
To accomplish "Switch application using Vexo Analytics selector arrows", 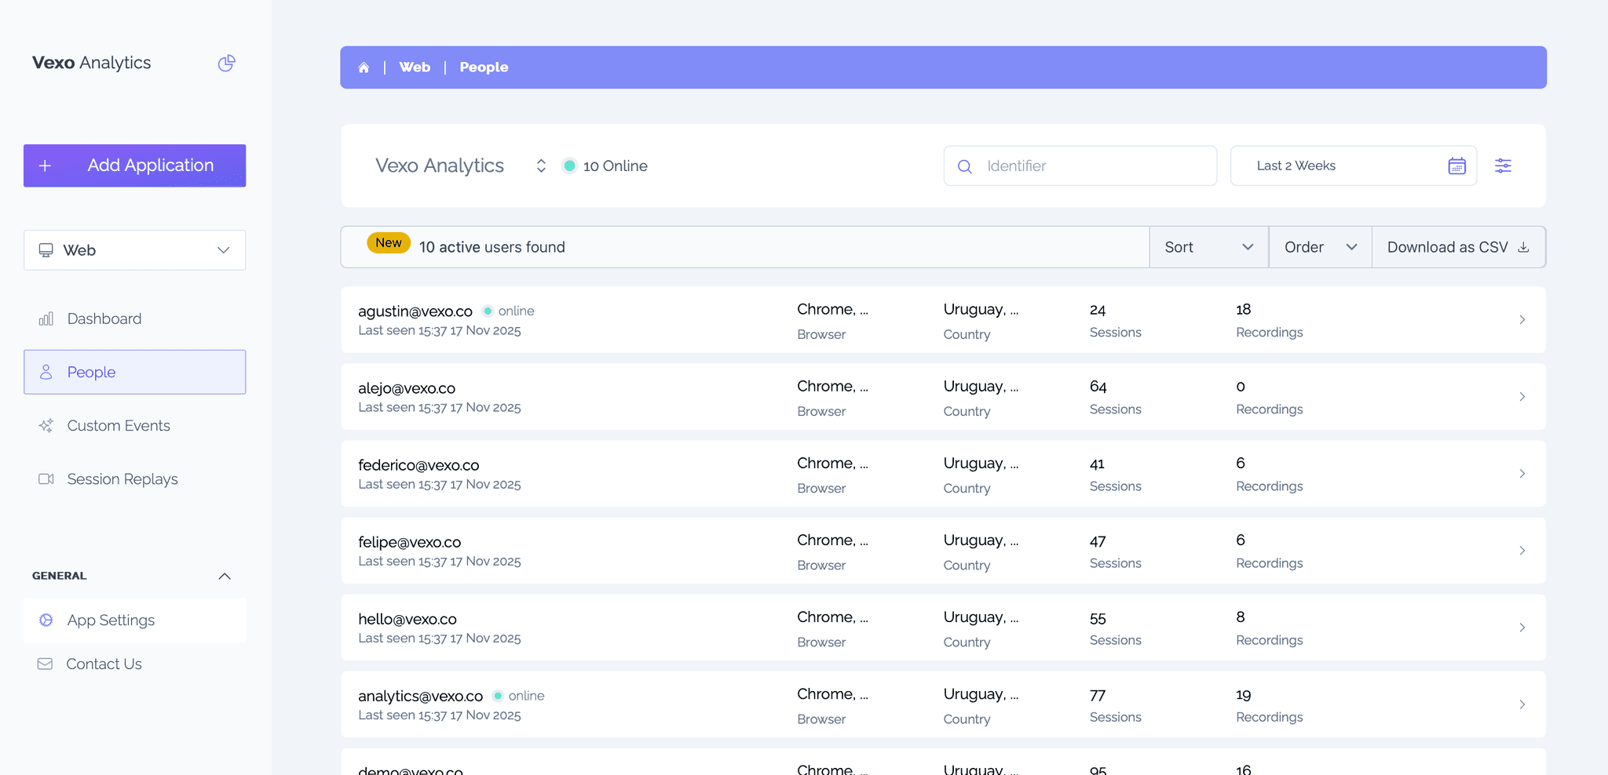I will click(541, 166).
